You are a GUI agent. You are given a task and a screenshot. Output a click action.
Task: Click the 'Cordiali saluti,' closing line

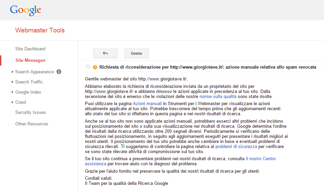click(98, 178)
